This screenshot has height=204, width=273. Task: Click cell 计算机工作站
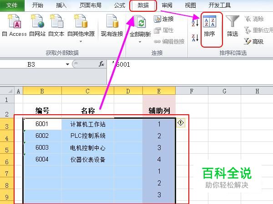click(x=87, y=124)
